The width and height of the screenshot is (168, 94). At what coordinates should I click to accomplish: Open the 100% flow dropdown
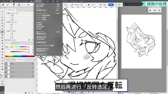tap(69, 5)
